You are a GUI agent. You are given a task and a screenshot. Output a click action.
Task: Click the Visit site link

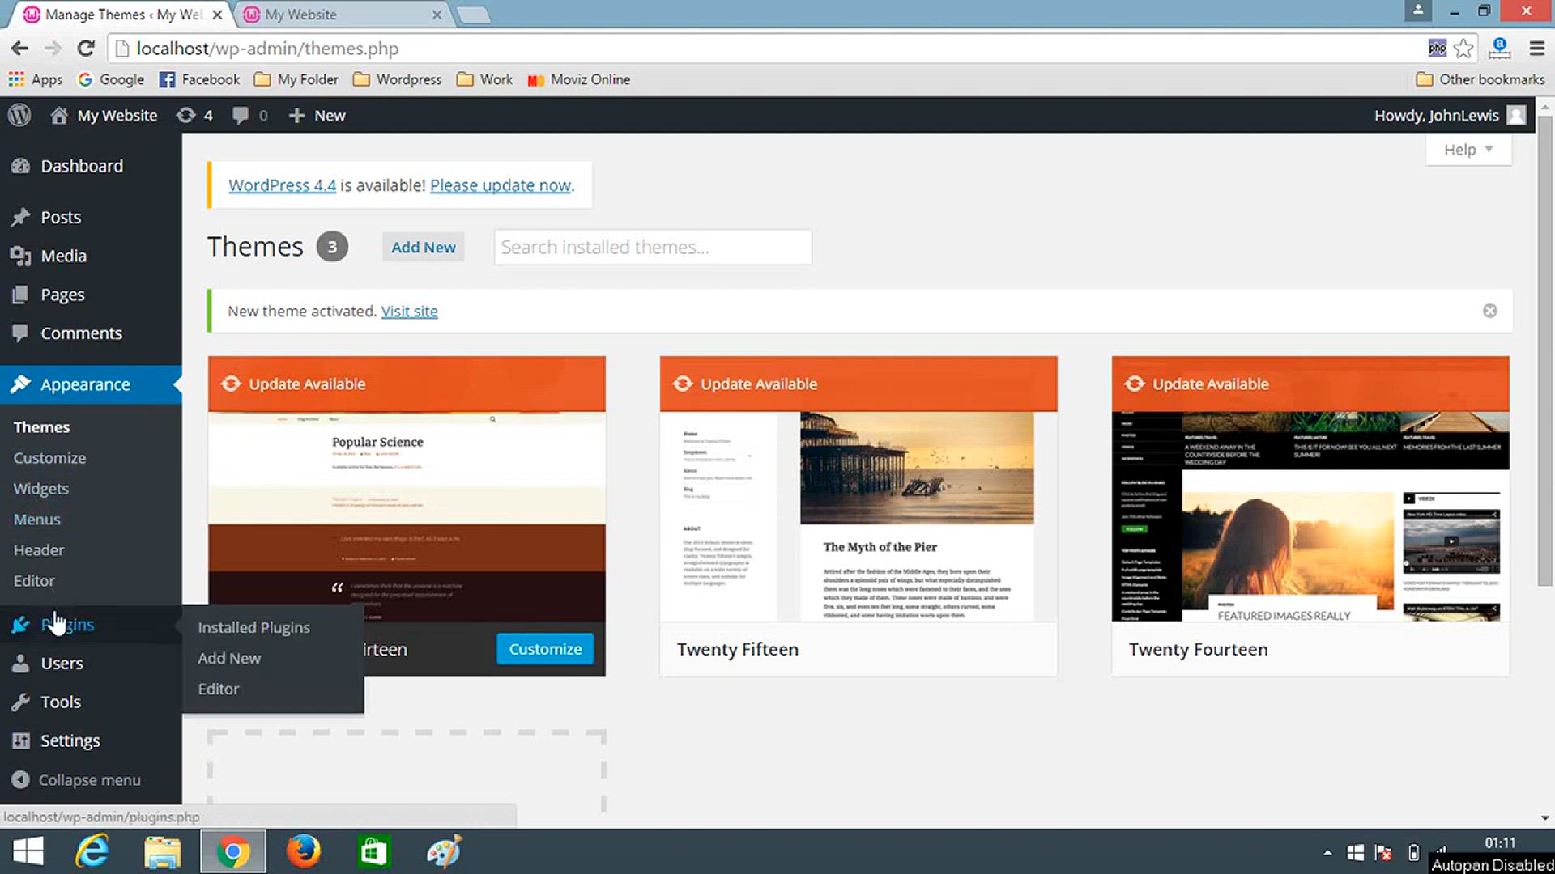(409, 311)
